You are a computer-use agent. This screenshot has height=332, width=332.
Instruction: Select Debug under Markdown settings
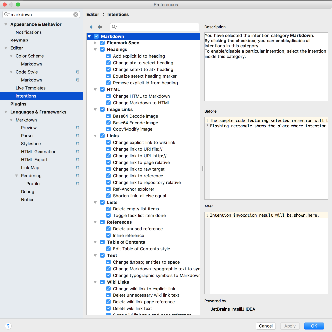27,192
